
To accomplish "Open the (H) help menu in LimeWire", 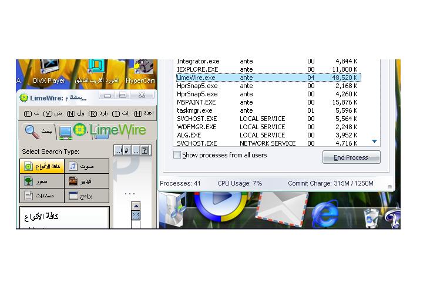I will [143, 113].
